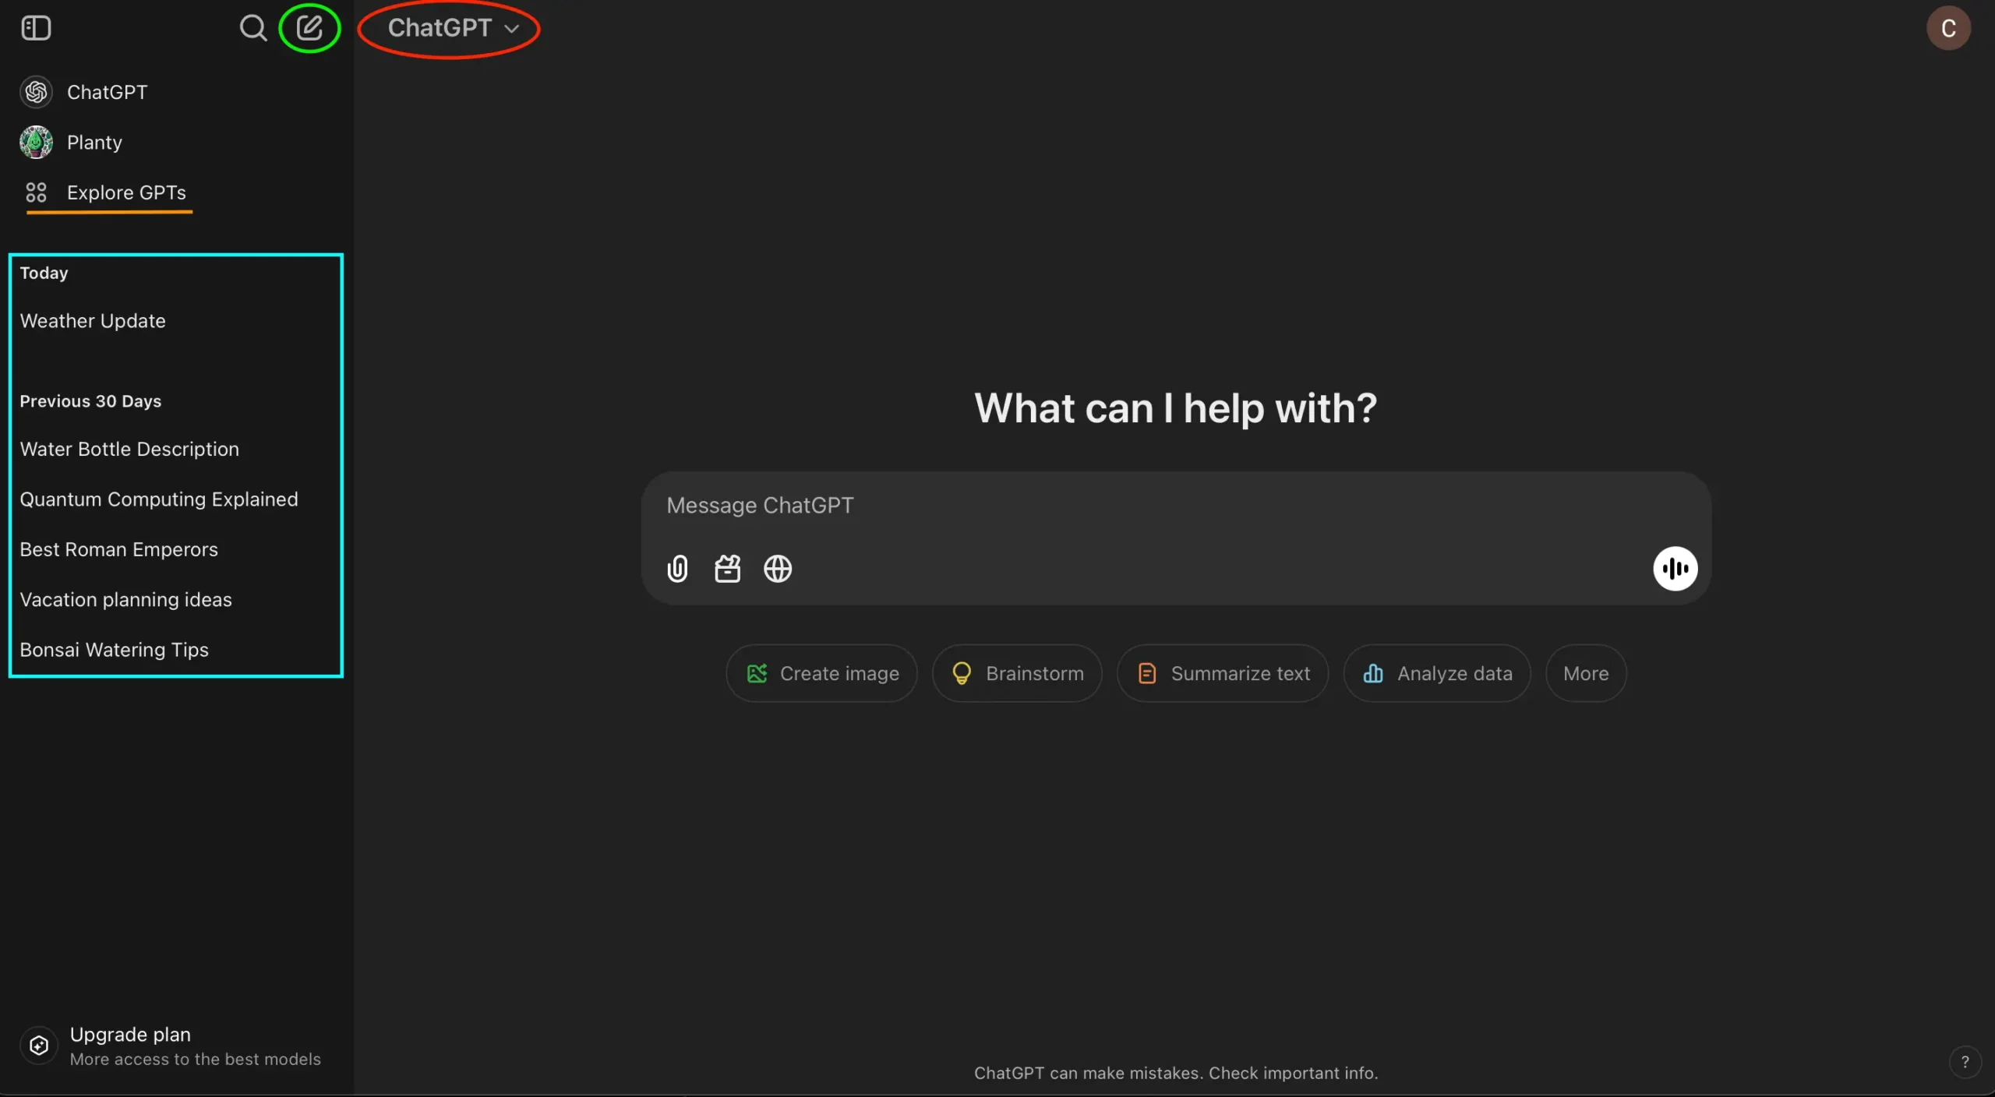Start a new chat with compose icon
The height and width of the screenshot is (1097, 1995).
[x=309, y=28]
